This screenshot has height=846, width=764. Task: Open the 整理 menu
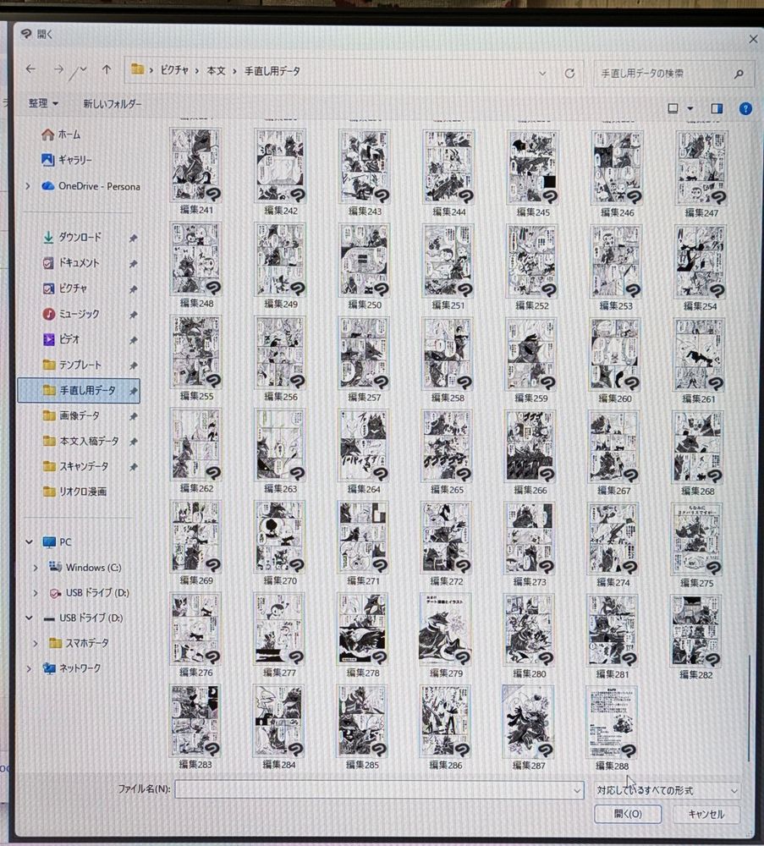click(x=43, y=103)
